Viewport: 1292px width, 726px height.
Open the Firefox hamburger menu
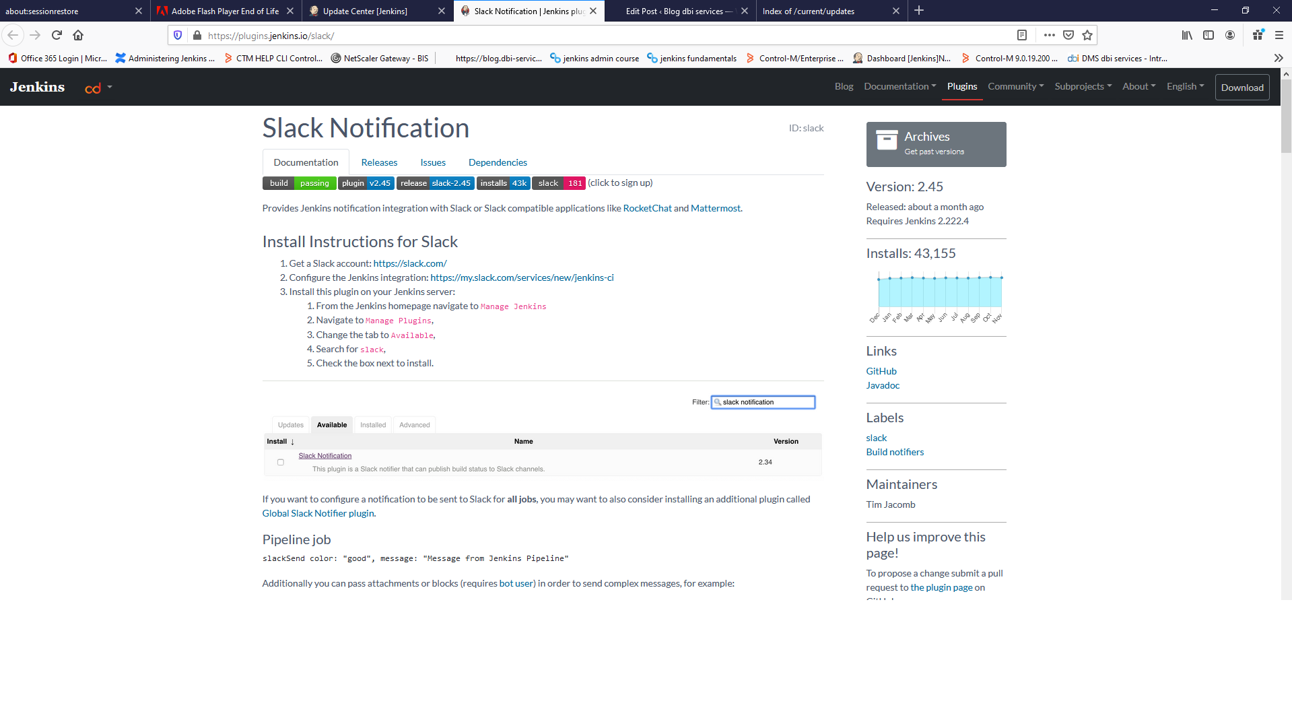click(x=1279, y=35)
